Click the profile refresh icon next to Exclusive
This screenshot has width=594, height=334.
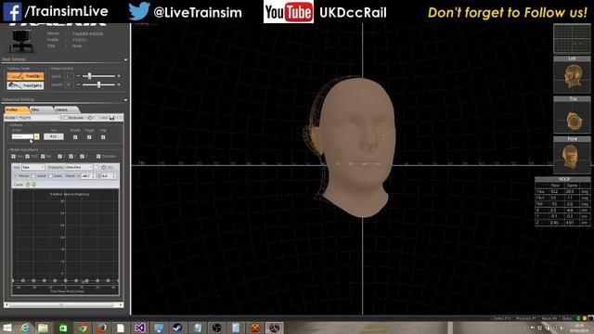coord(90,118)
